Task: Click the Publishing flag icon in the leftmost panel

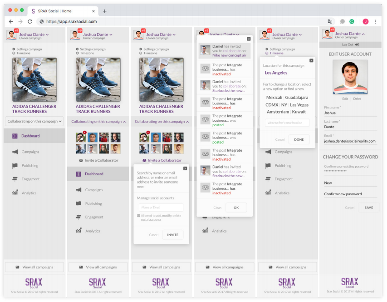Action: (x=15, y=166)
